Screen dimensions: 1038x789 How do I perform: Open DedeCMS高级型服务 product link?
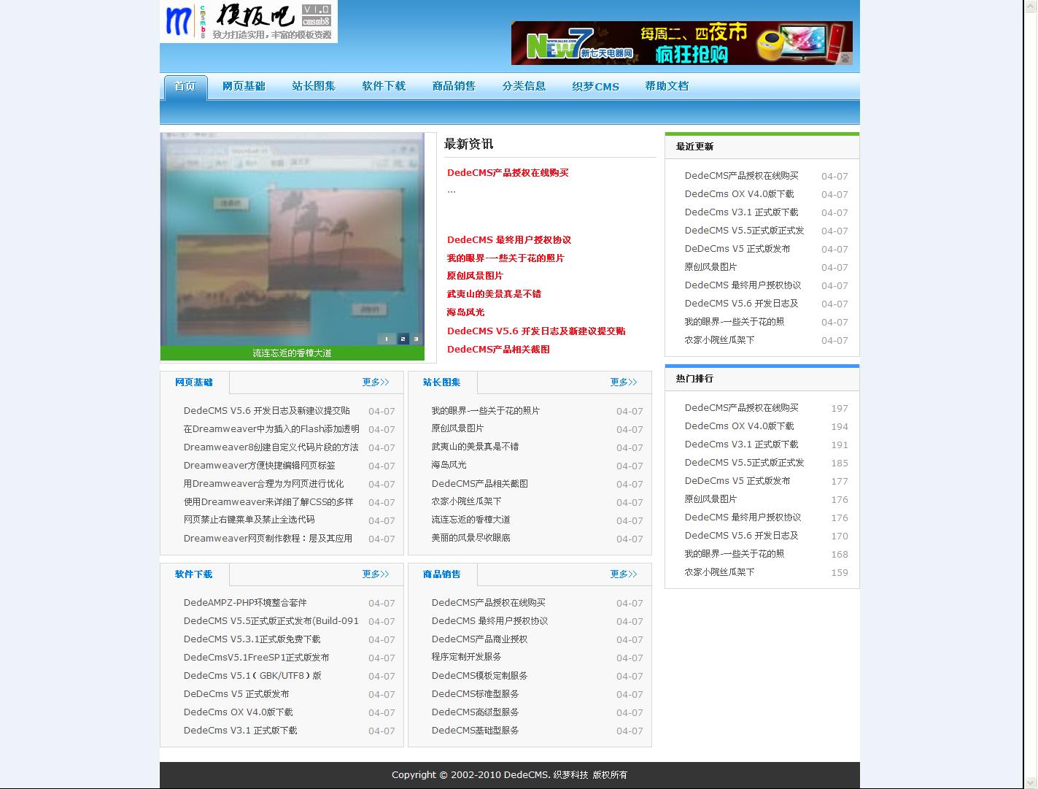(x=475, y=712)
